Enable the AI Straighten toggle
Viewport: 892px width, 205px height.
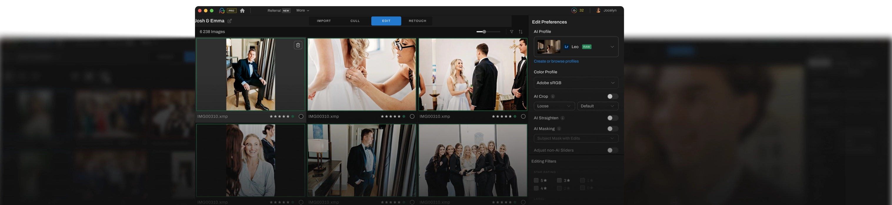pyautogui.click(x=612, y=118)
